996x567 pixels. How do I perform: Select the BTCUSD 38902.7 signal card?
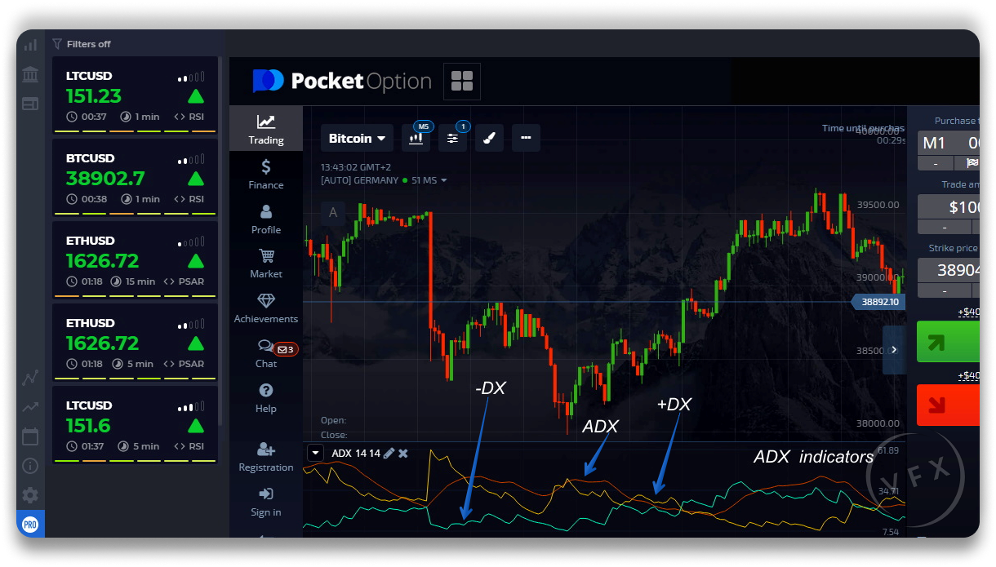click(135, 178)
